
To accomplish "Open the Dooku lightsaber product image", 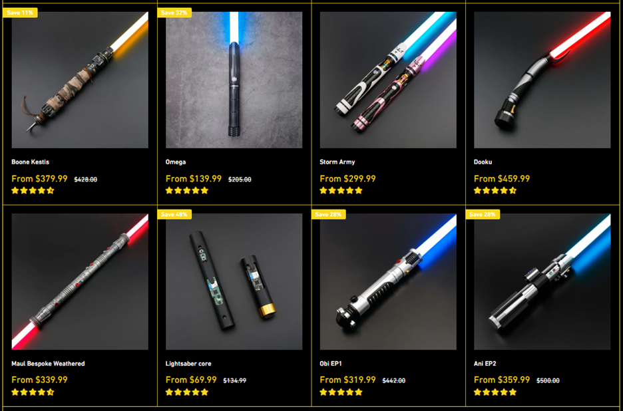I will (x=542, y=80).
